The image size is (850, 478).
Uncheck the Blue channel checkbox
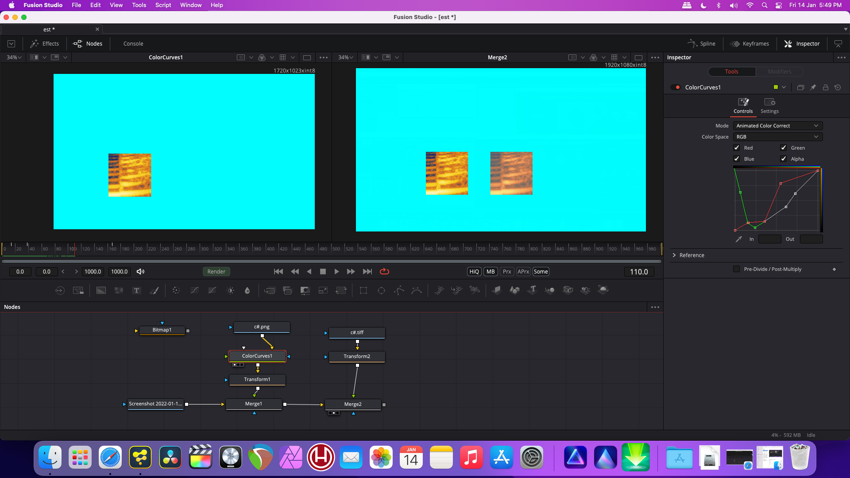pyautogui.click(x=737, y=159)
